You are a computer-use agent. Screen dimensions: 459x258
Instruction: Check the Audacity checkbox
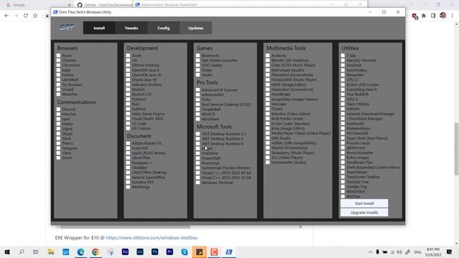(268, 55)
